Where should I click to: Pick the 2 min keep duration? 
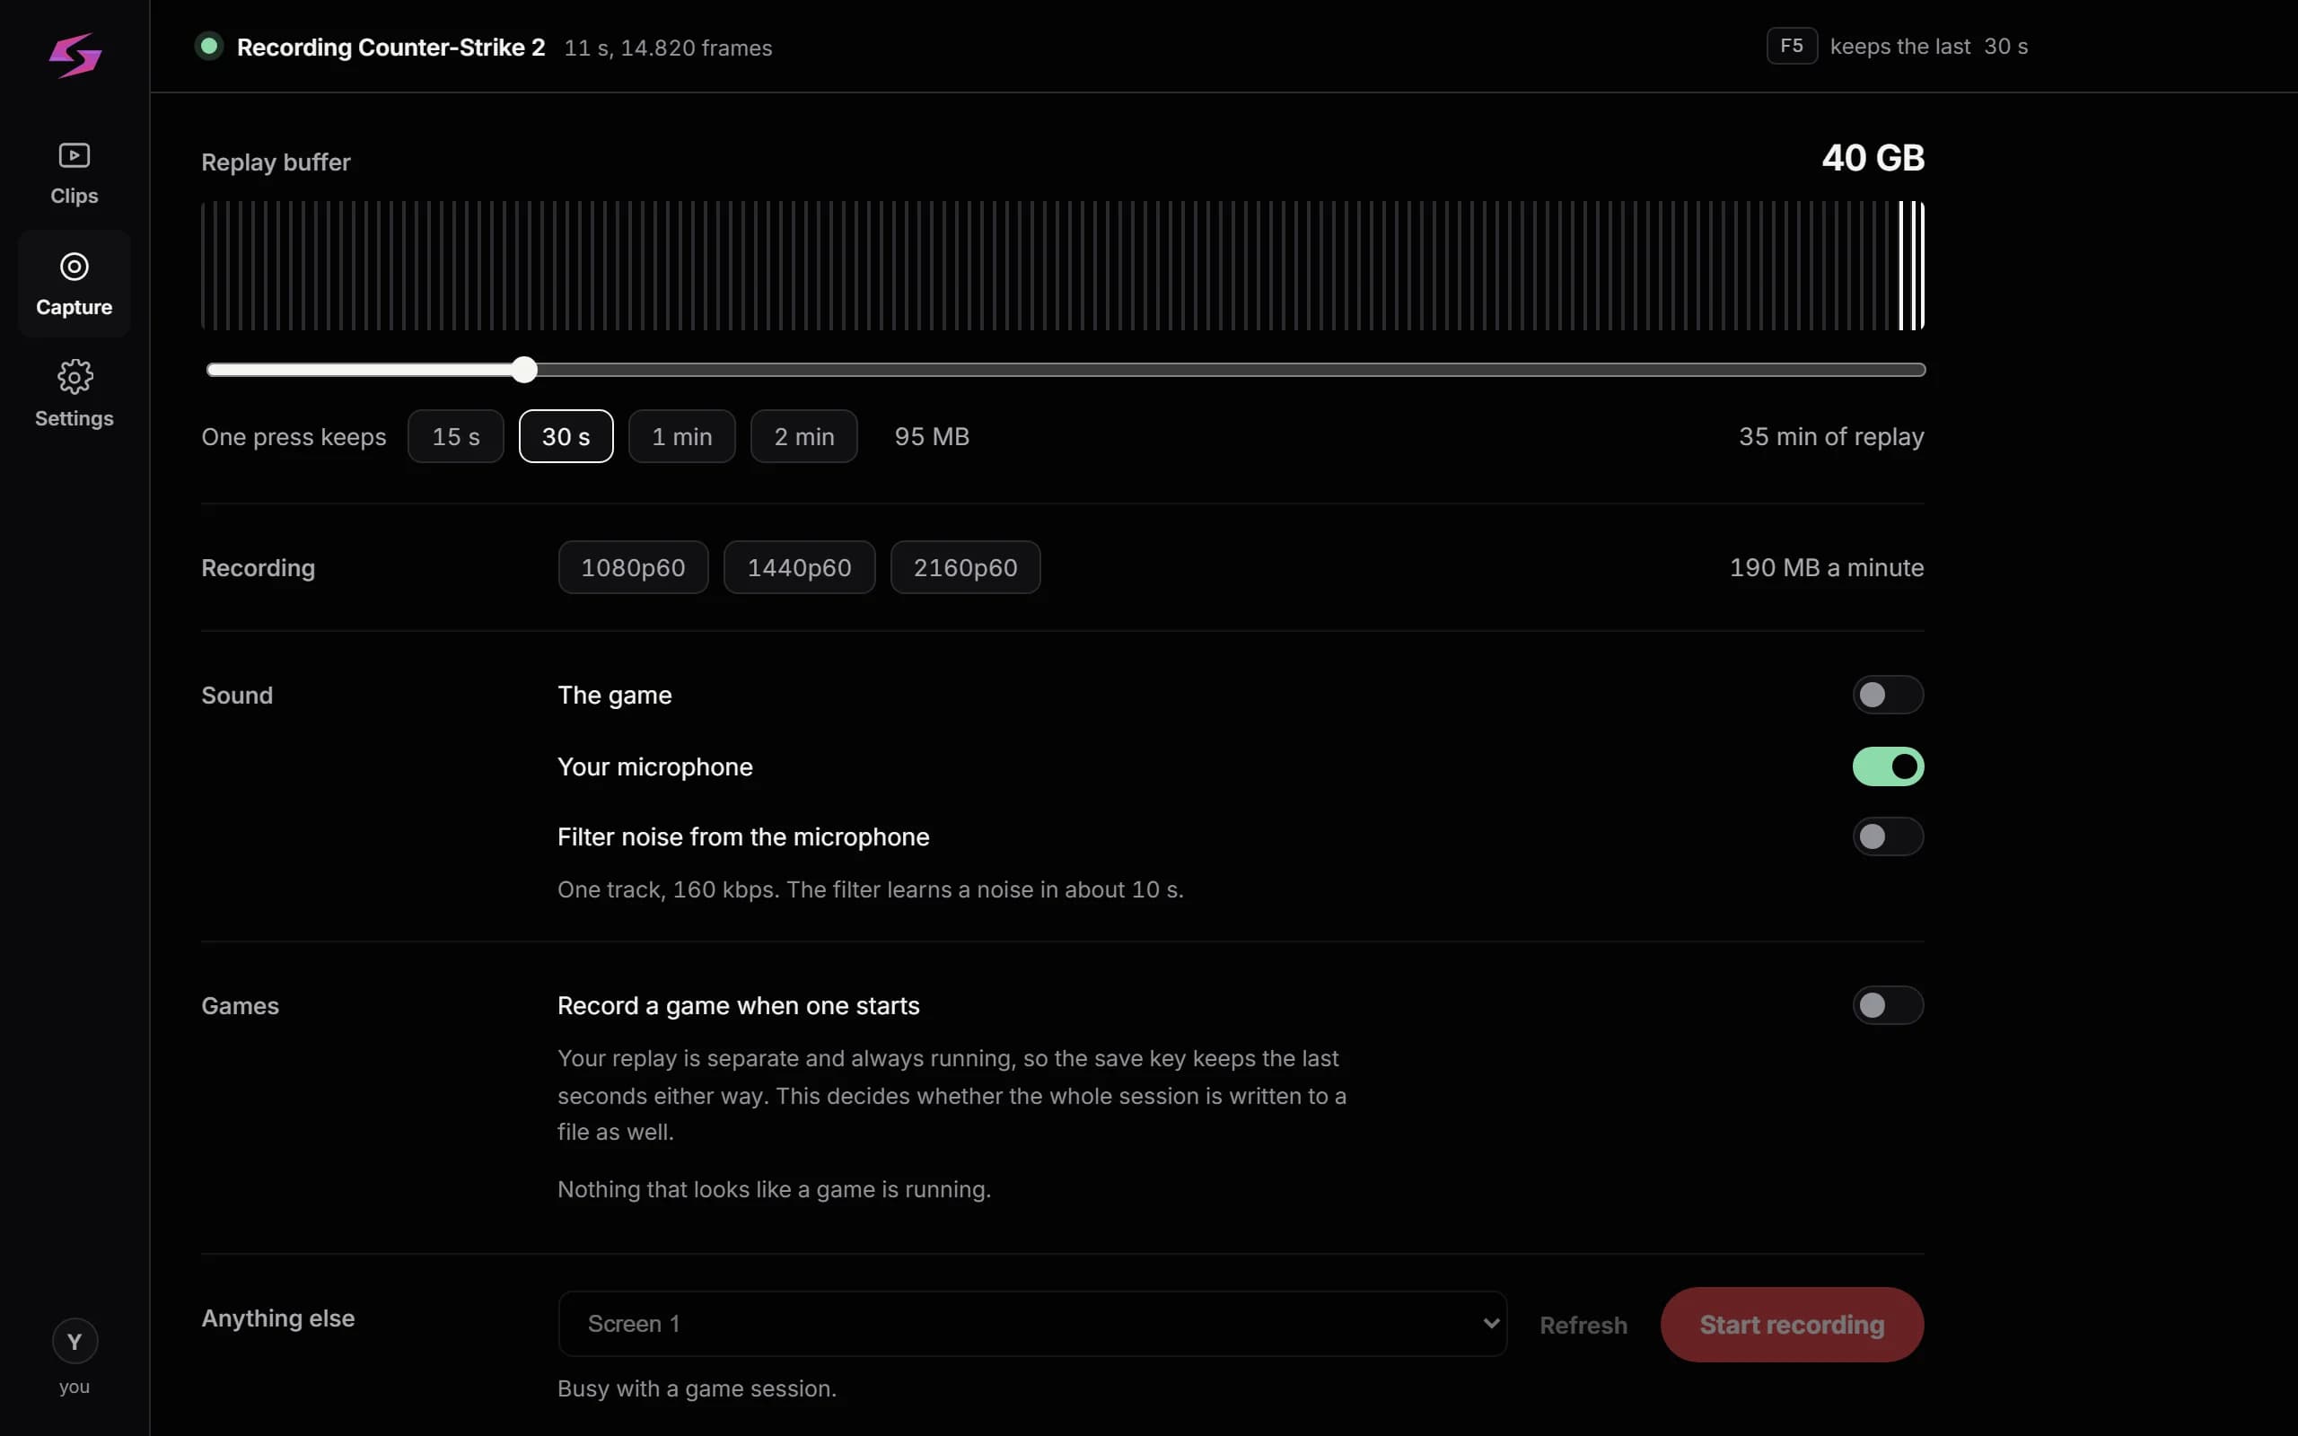click(x=804, y=437)
